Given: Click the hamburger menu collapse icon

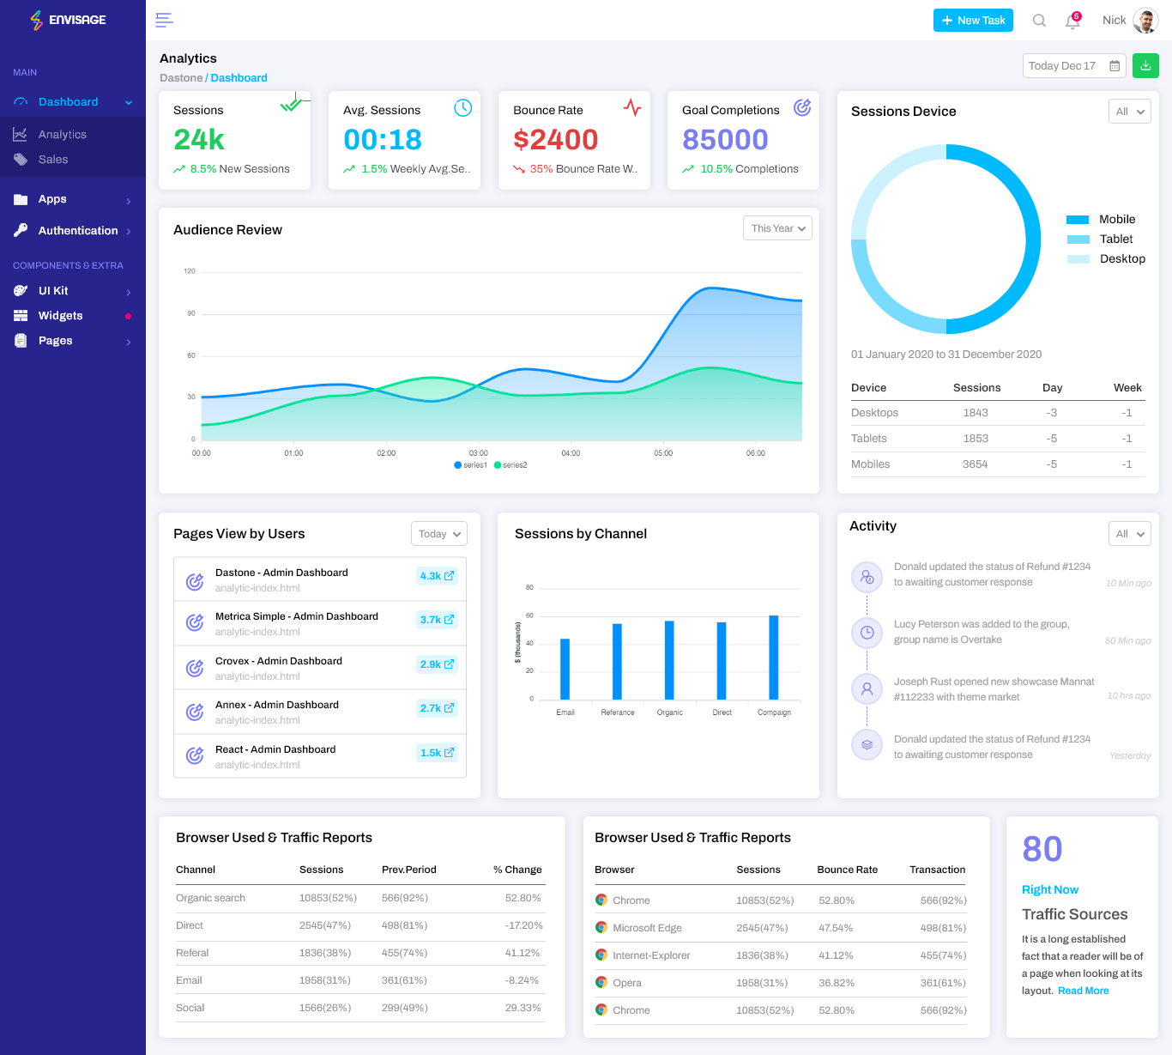Looking at the screenshot, I should coord(164,20).
